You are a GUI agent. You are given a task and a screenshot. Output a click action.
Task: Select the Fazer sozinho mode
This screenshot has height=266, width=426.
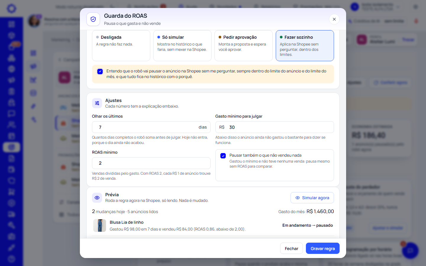click(x=305, y=46)
